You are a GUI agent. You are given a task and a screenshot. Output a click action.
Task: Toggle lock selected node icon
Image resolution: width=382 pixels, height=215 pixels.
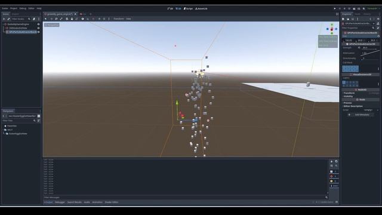click(72, 19)
